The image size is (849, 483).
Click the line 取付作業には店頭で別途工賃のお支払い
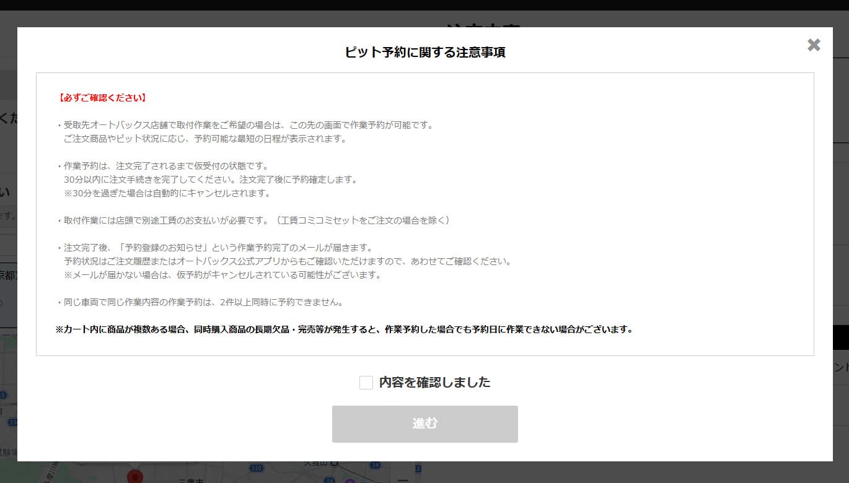(253, 220)
